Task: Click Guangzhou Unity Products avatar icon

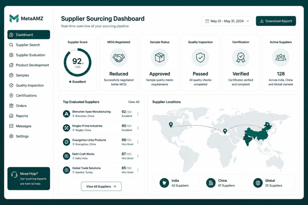Action: tap(66, 142)
